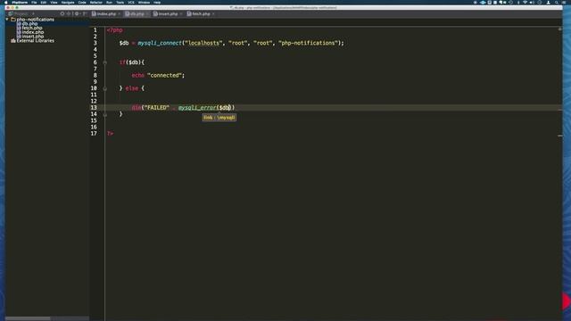Click the hide Project panel icon
This screenshot has height=321, width=571.
click(85, 14)
